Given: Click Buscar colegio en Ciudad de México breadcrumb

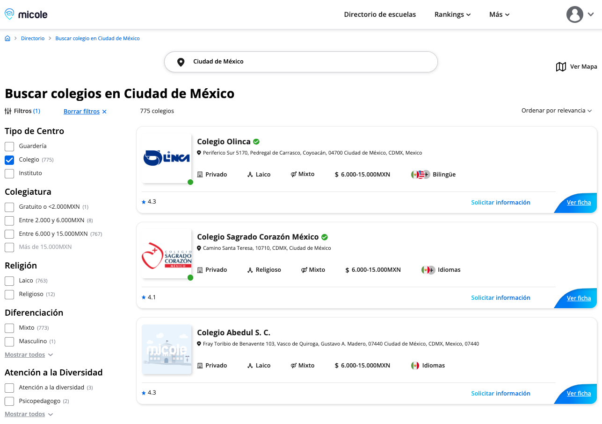Looking at the screenshot, I should 97,38.
